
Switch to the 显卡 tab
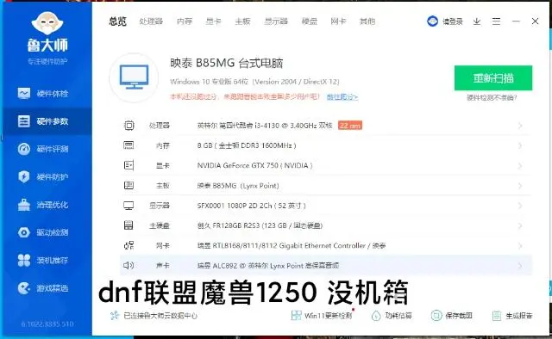213,22
